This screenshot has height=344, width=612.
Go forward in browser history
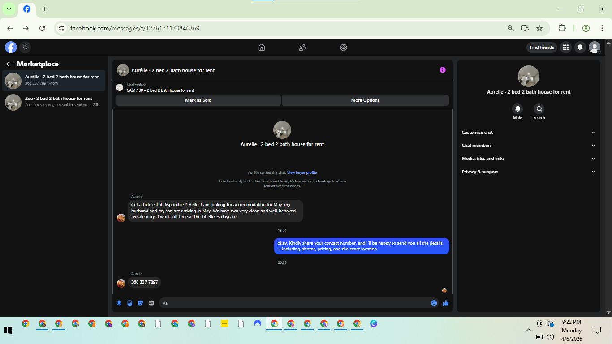(26, 28)
